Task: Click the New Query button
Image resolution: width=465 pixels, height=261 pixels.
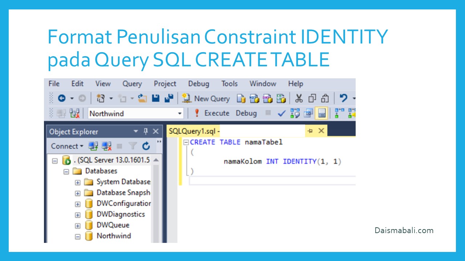Action: (x=206, y=98)
